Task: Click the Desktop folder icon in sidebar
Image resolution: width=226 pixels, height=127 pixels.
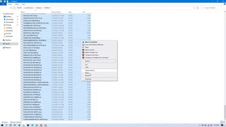Action: click(5, 17)
